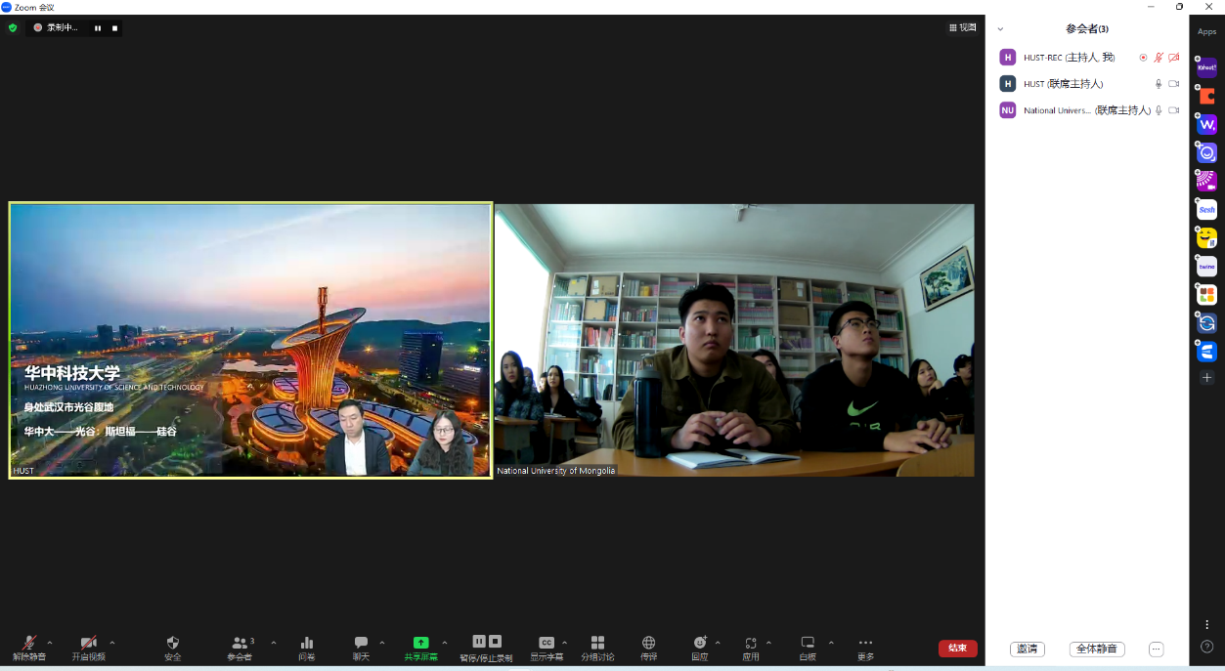This screenshot has height=671, width=1225.
Task: Toggle camera on National University row
Action: (1174, 110)
